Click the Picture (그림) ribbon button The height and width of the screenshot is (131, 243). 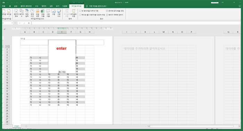tap(53, 13)
